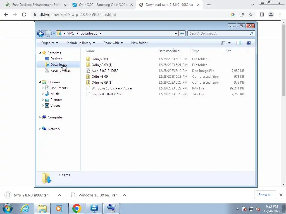286x214 pixels.
Task: Select the Odin_v3.09 (1) compressed zip file
Action: click(102, 82)
